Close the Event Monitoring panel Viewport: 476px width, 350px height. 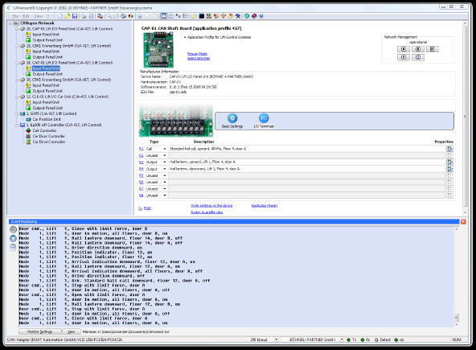463,221
